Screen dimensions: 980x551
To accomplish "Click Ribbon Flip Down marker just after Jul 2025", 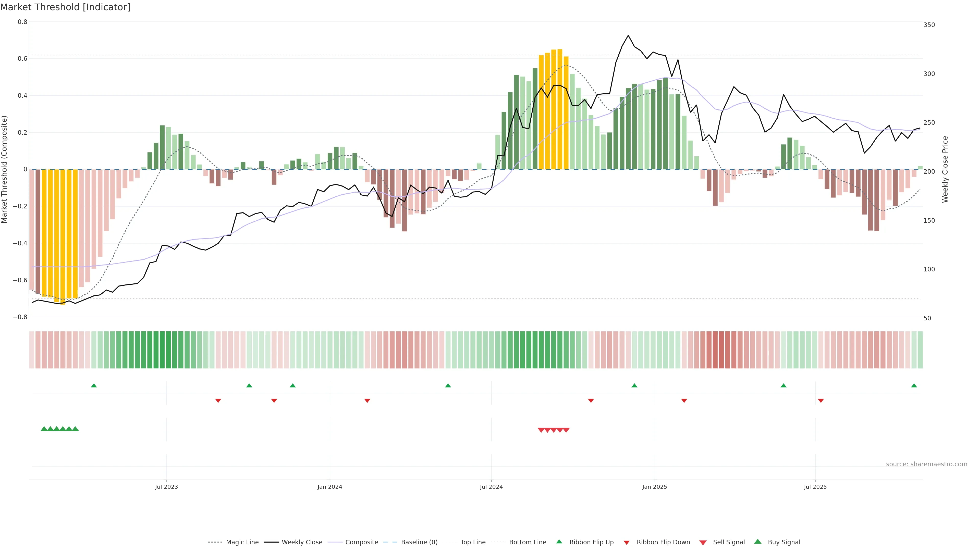I will 820,401.
